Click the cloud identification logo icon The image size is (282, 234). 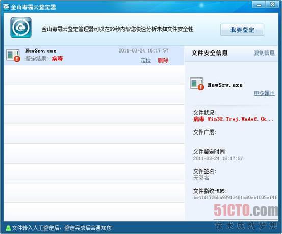tap(21, 28)
